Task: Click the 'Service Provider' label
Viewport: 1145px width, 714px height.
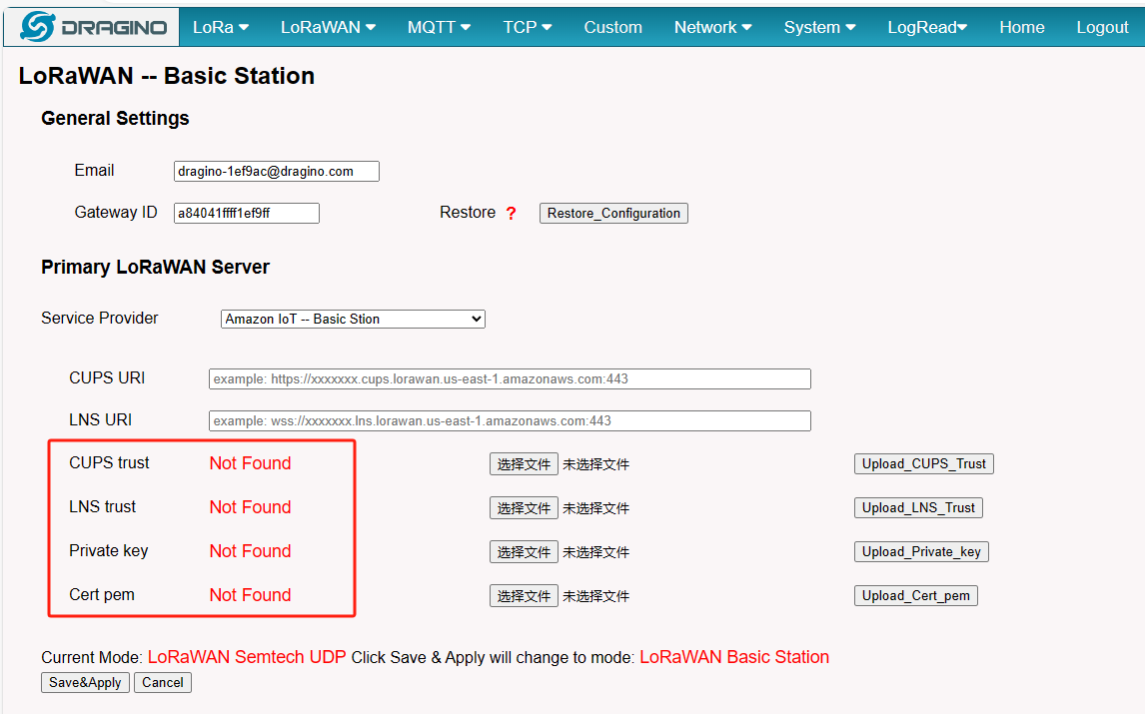Action: [99, 319]
